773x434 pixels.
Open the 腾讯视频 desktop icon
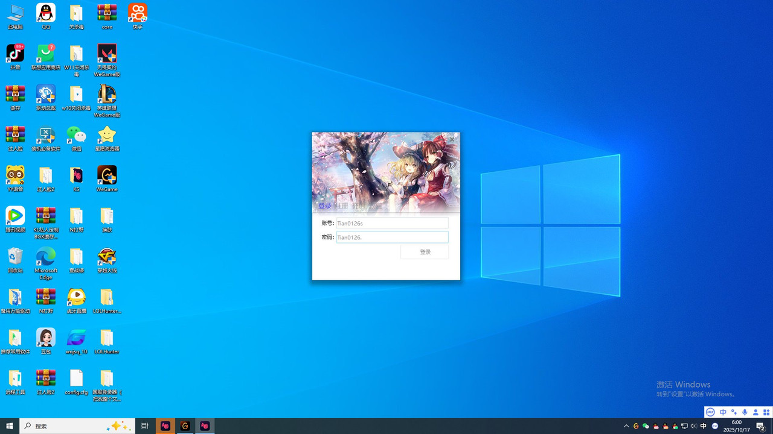click(x=15, y=219)
